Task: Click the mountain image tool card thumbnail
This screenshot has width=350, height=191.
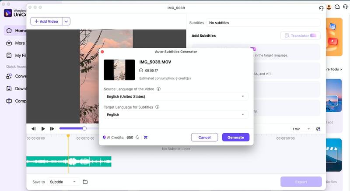Action: click(334, 95)
